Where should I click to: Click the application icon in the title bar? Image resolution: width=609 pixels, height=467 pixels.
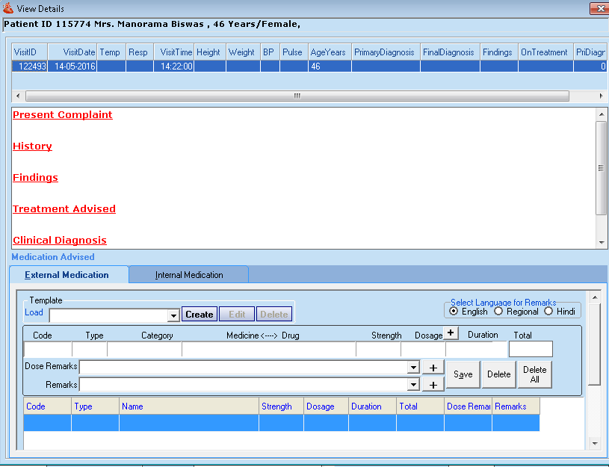[x=7, y=7]
